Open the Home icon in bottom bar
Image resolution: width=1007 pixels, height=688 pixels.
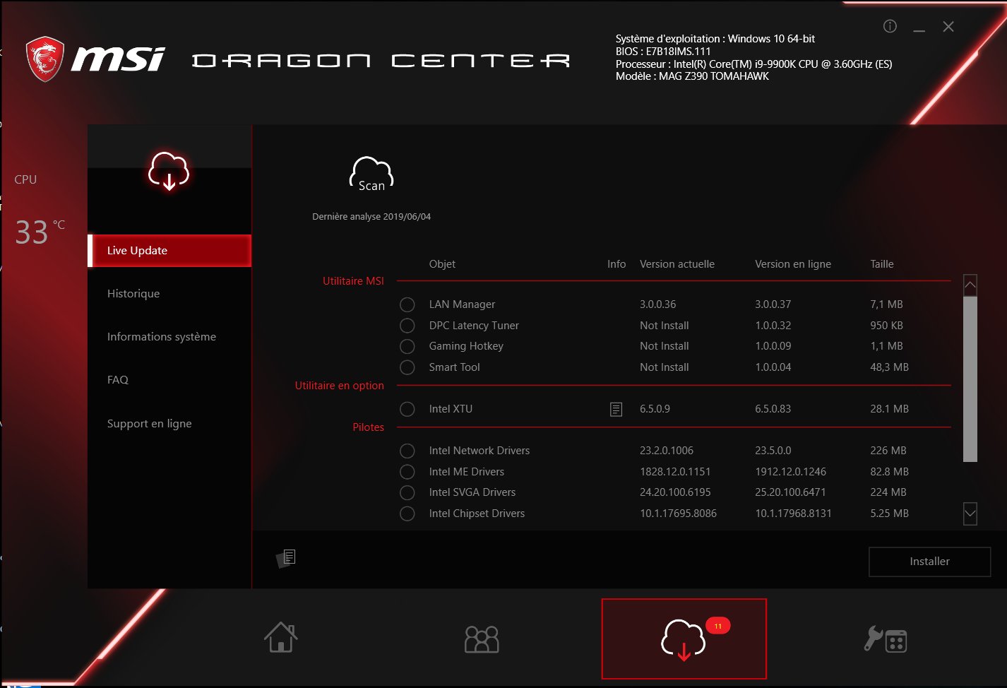tap(281, 637)
